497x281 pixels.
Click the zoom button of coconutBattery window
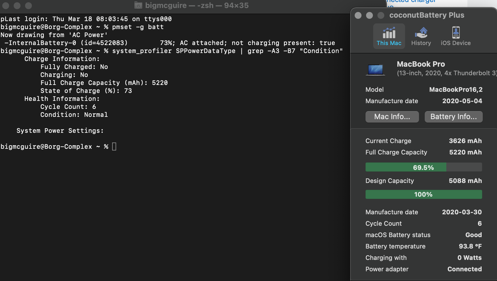click(381, 15)
